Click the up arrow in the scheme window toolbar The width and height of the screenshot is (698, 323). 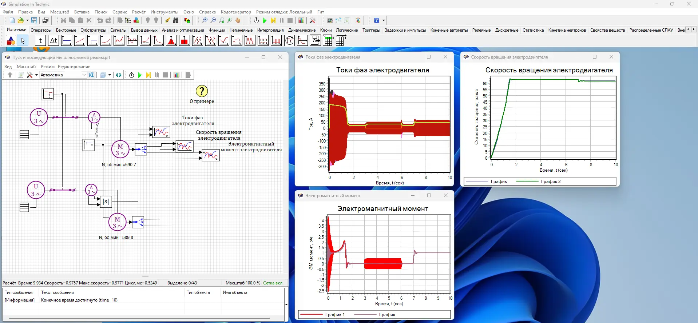point(10,75)
